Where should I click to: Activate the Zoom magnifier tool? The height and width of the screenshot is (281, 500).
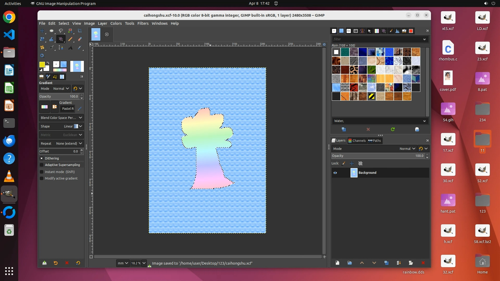coord(42,56)
